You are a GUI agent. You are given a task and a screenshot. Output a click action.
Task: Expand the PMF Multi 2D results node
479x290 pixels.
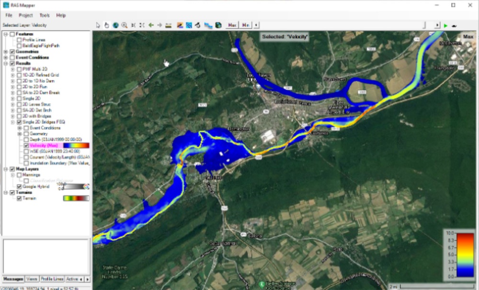pyautogui.click(x=12, y=70)
